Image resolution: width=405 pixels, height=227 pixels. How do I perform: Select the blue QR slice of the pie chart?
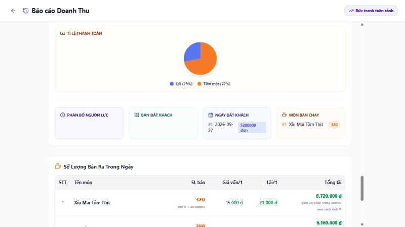click(193, 51)
